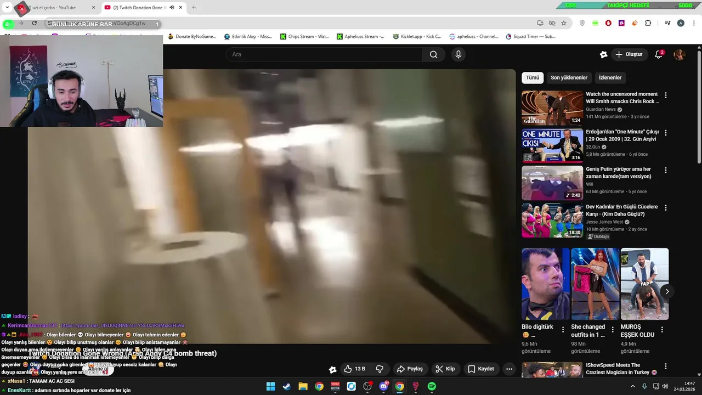Open the Donate ByNoGame bookmark

point(192,37)
